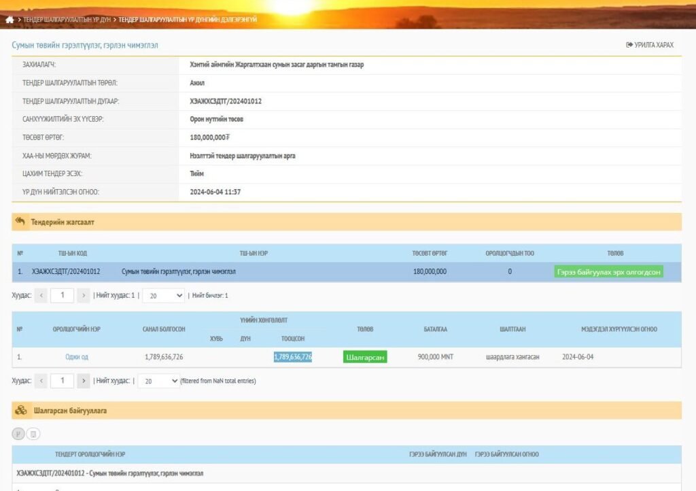Go to previous page in tender list
The width and height of the screenshot is (696, 491).
(41, 296)
